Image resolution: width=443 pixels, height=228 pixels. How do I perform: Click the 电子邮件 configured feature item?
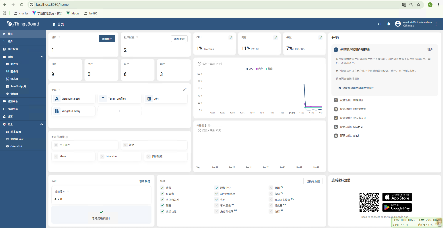(x=85, y=145)
